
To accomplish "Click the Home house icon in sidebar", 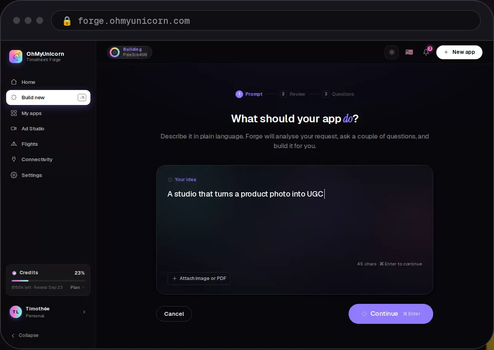I will coord(14,82).
